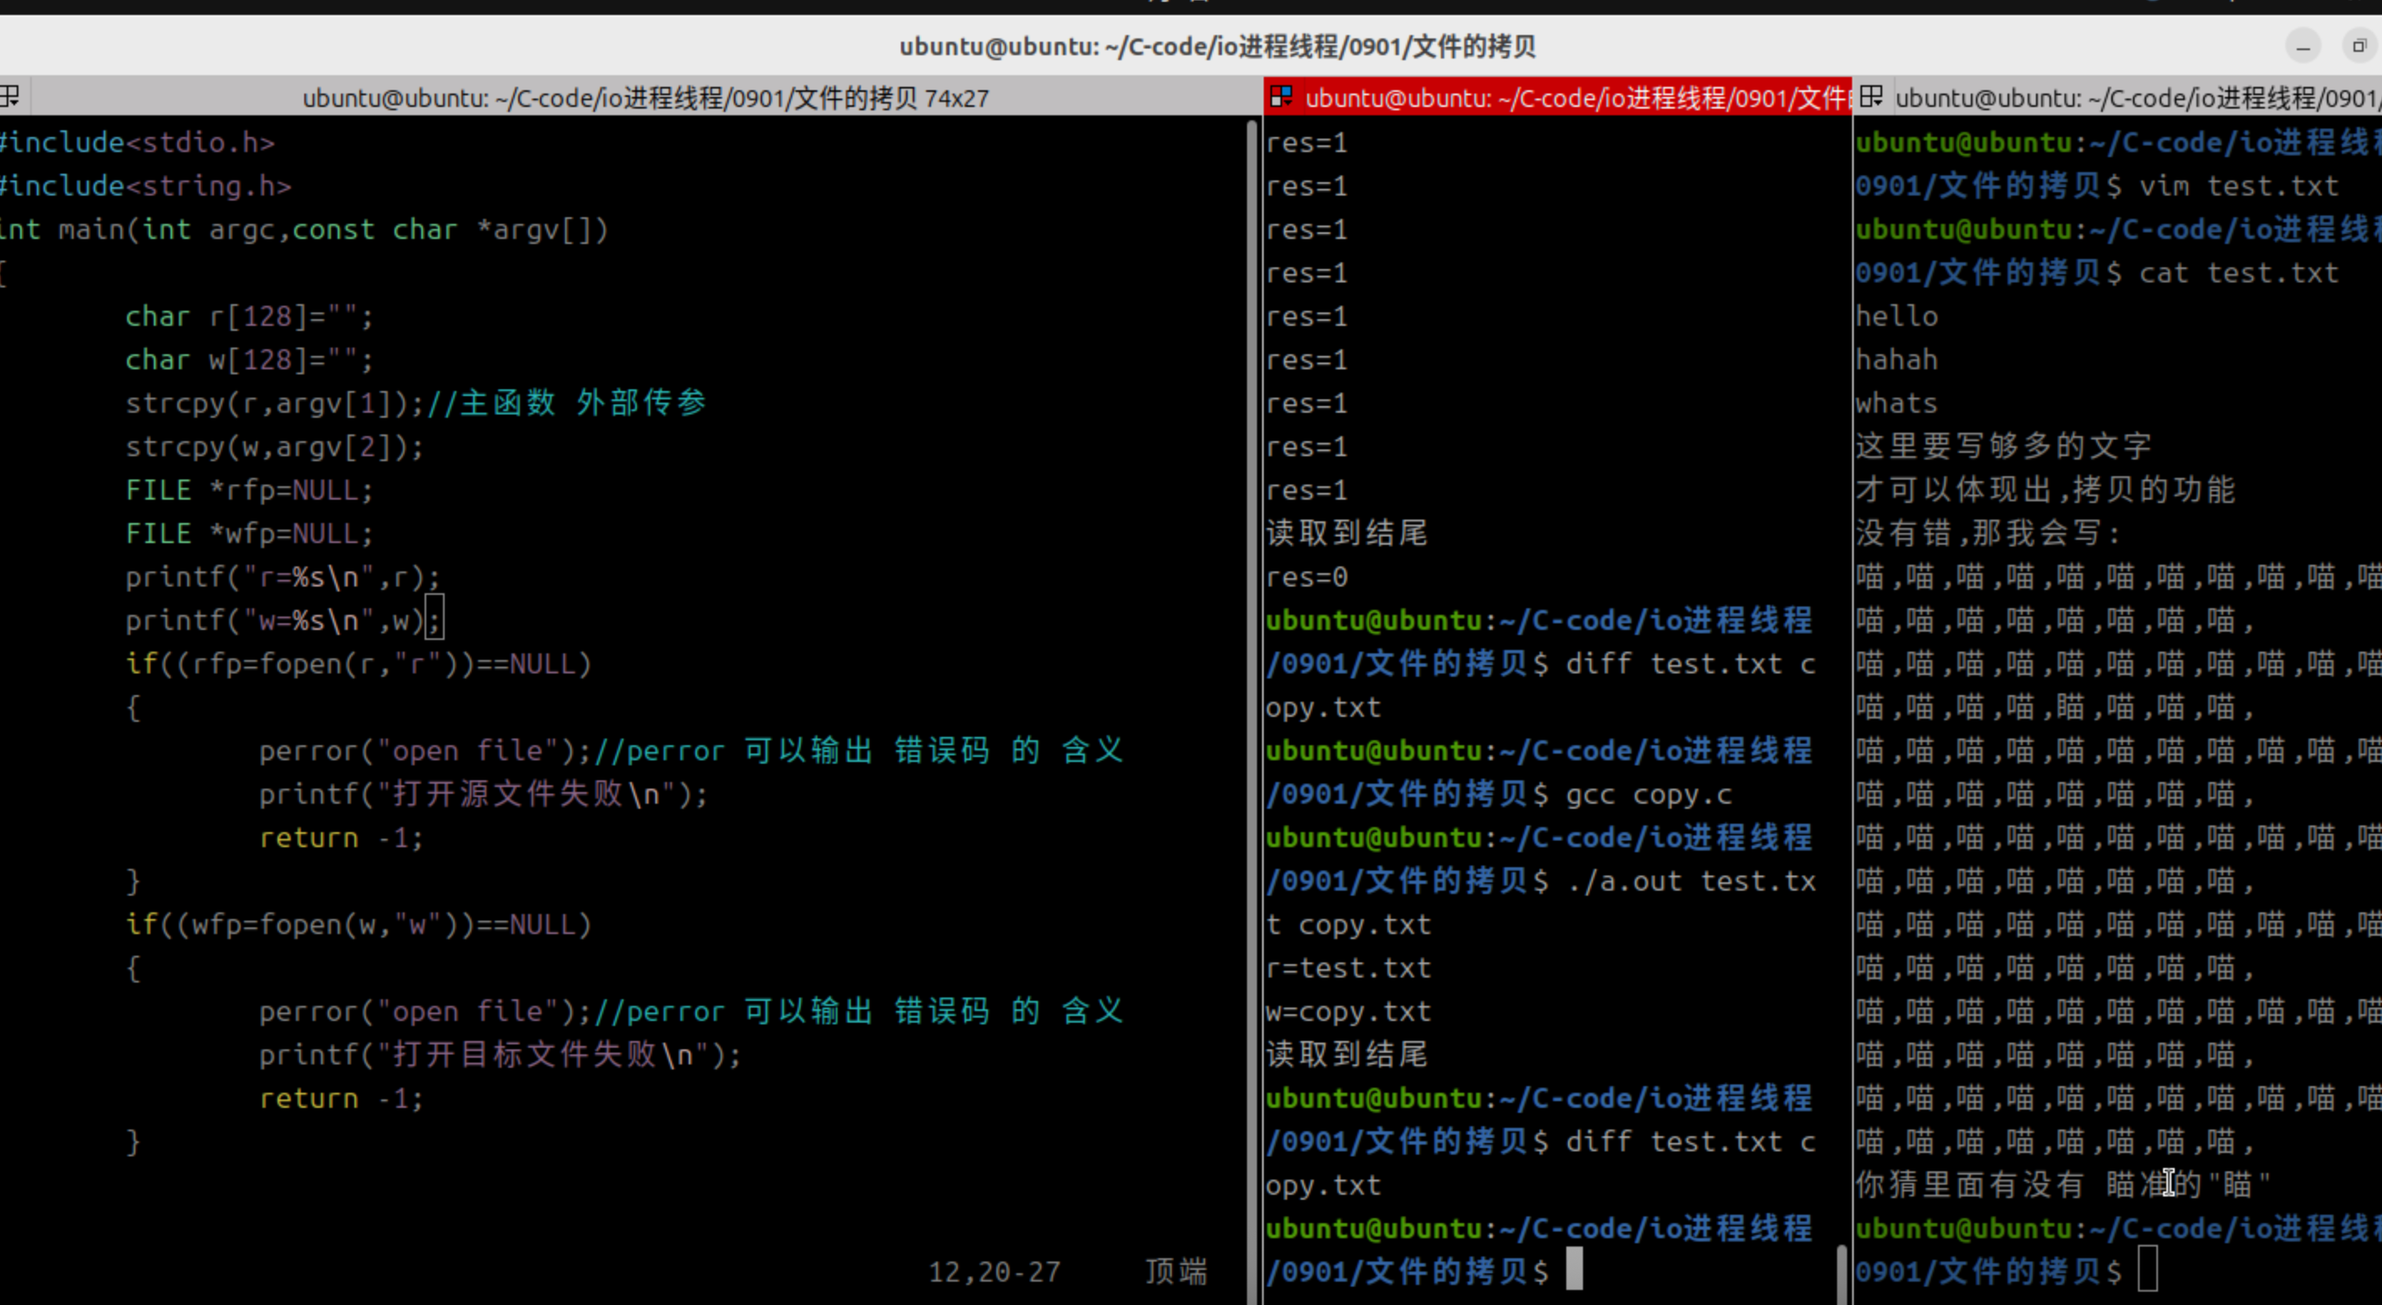Open the group icon of the right terminal pane
This screenshot has width=2382, height=1305.
(x=1870, y=96)
